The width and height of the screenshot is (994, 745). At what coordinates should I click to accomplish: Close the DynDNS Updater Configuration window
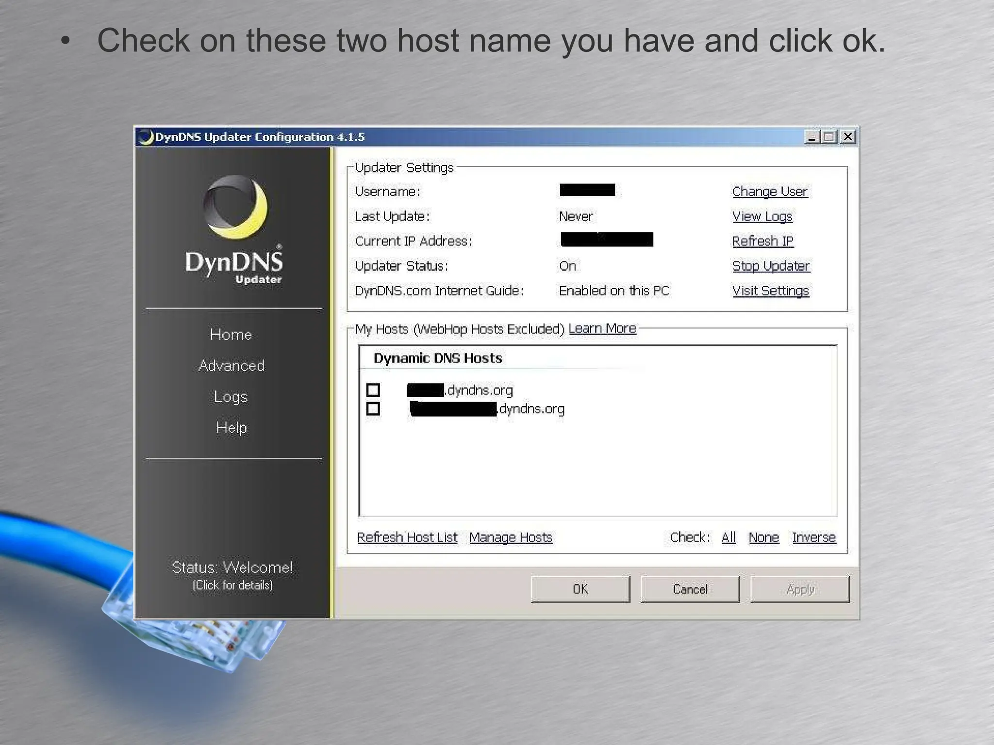(x=847, y=137)
